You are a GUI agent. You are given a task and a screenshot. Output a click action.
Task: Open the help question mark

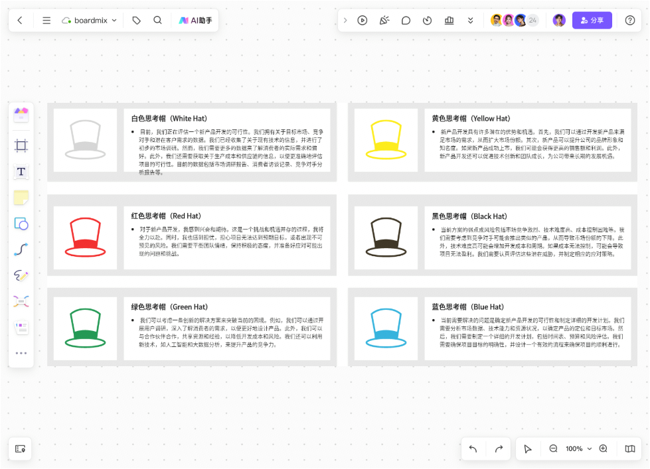629,21
